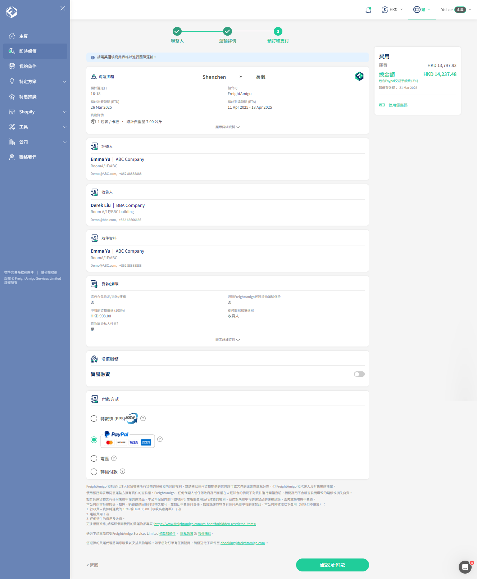Select 電匯 wire transfer option
This screenshot has height=579, width=477.
tap(94, 458)
